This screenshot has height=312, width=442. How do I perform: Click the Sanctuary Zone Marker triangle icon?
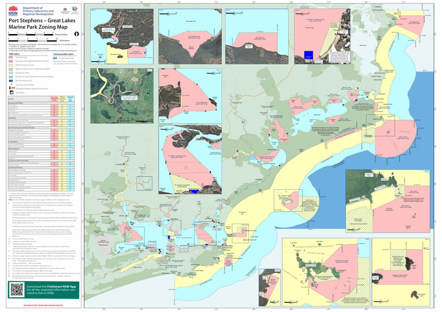11,84
